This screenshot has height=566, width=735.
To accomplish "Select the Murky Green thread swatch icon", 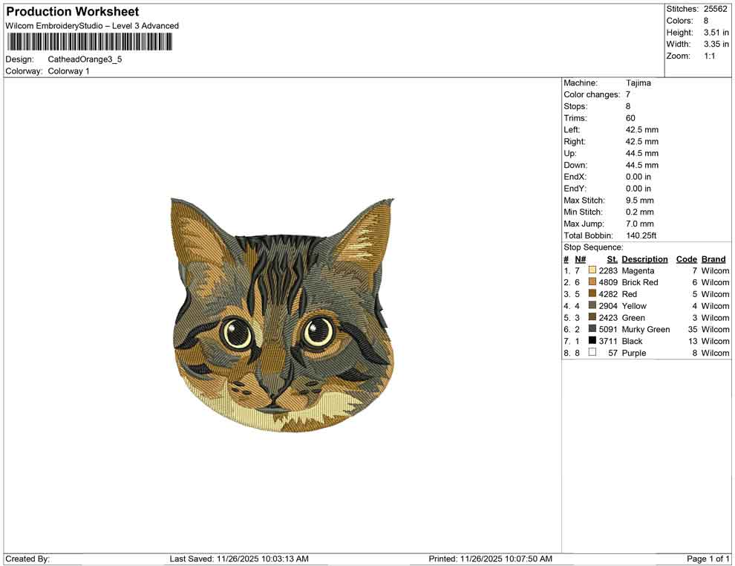I will [591, 329].
